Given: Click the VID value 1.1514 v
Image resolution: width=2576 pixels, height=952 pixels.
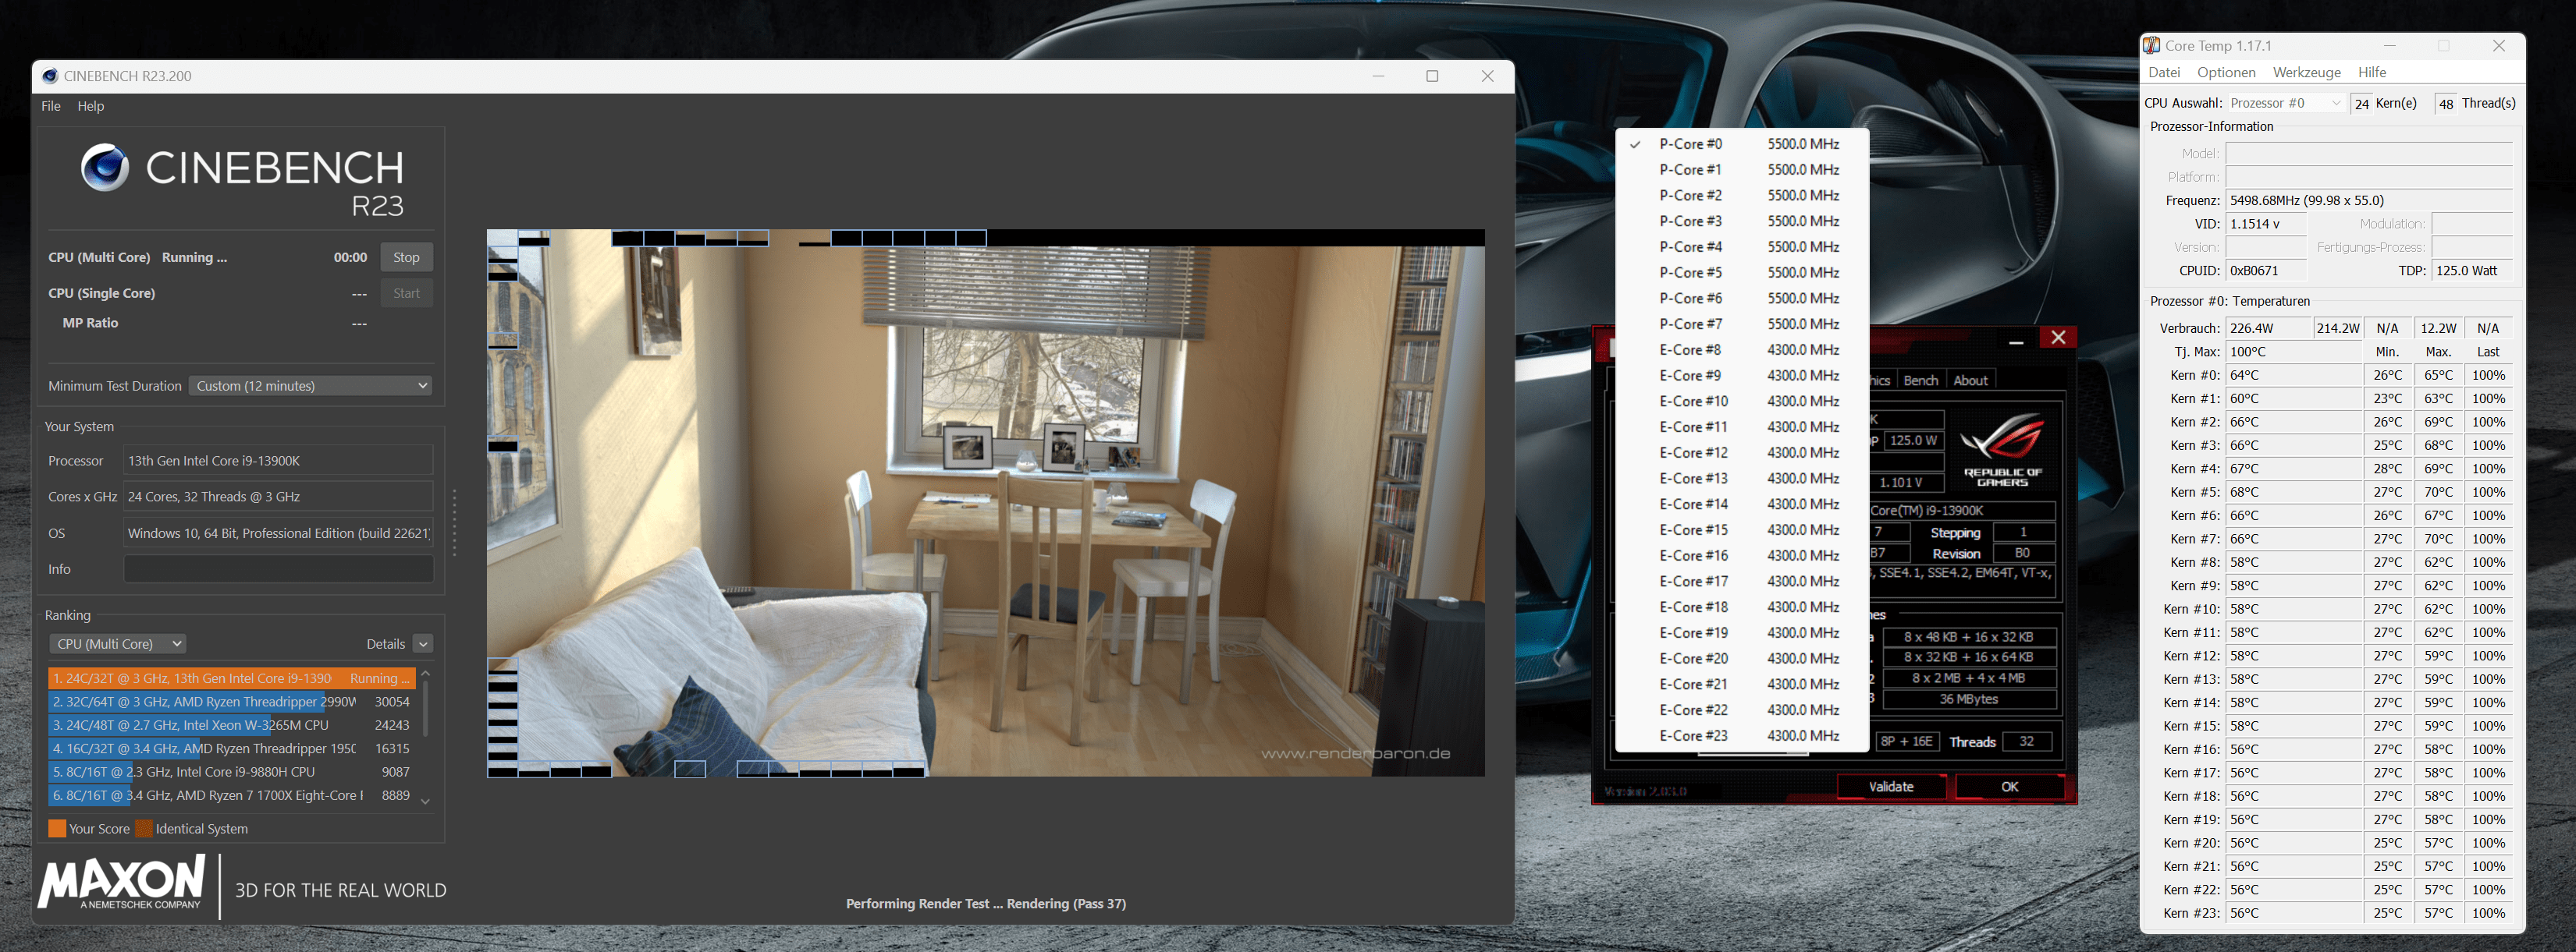Looking at the screenshot, I should click(x=2265, y=224).
